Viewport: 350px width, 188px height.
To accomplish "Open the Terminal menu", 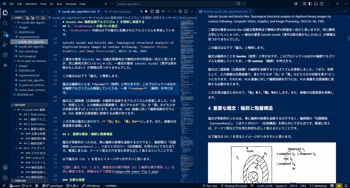I will [x=70, y=4].
